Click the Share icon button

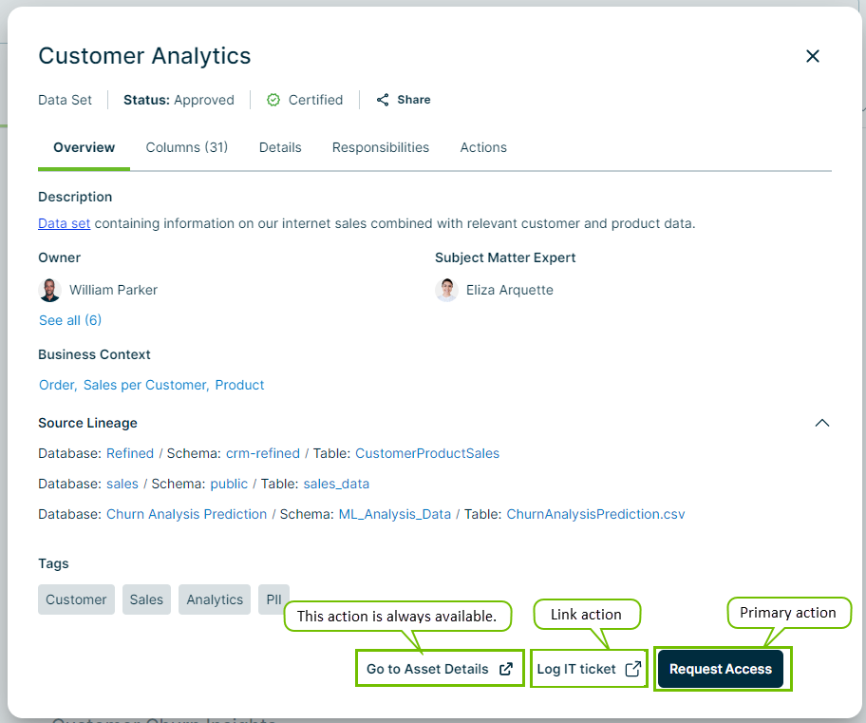383,100
